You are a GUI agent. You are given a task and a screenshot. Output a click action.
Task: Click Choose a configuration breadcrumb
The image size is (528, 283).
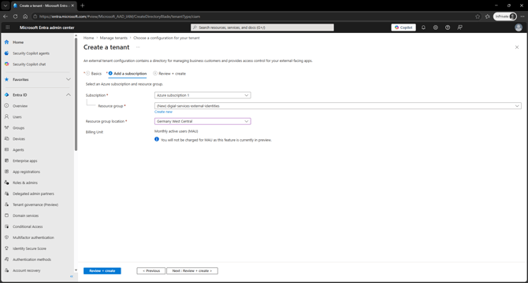click(x=166, y=38)
